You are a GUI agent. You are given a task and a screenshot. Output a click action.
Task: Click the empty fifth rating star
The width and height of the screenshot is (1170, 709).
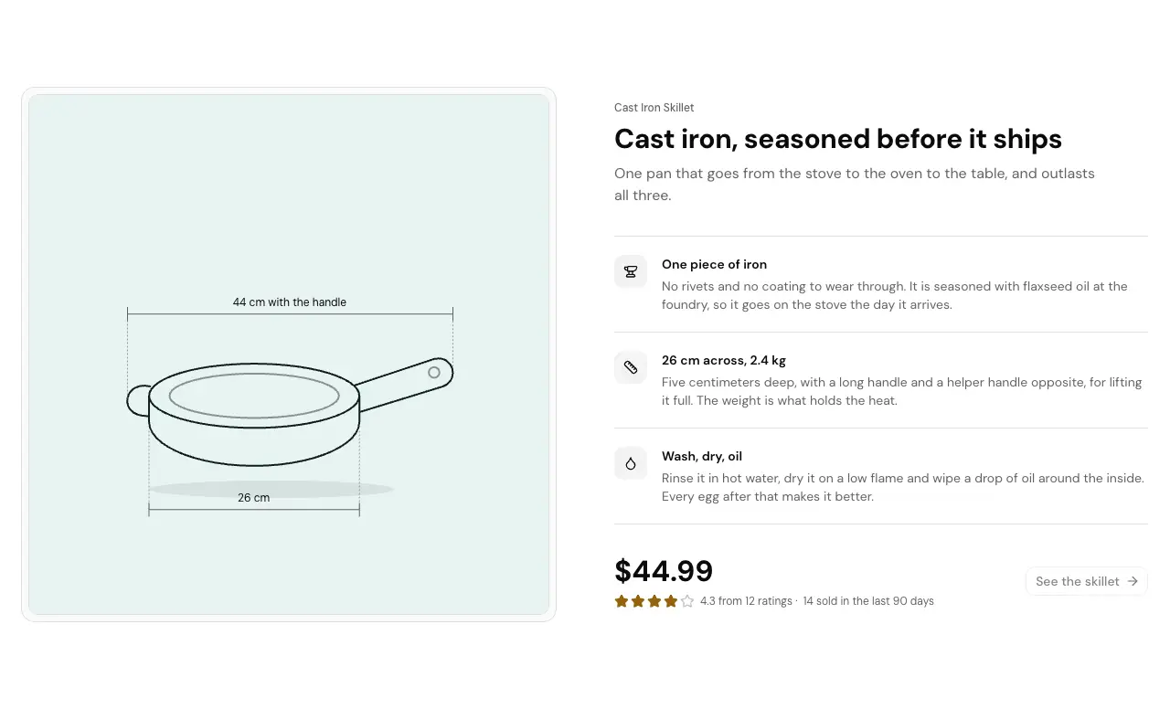click(687, 601)
